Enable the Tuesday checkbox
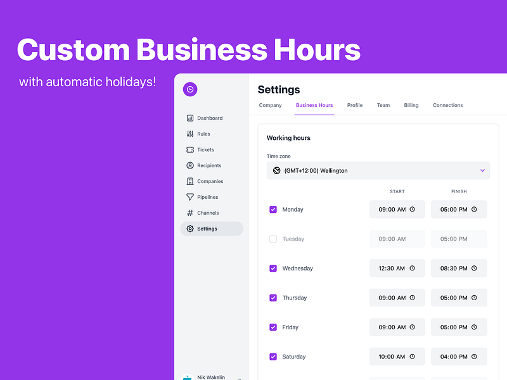This screenshot has height=380, width=507. coord(273,239)
